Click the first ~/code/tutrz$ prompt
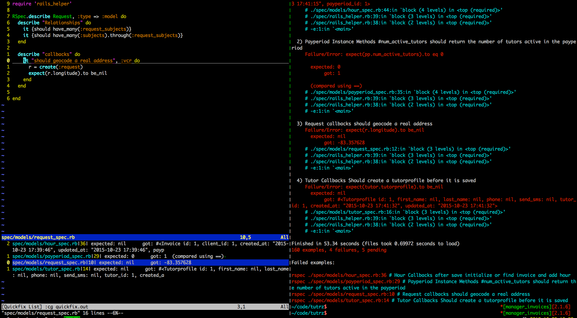The width and height of the screenshot is (577, 318). point(309,307)
